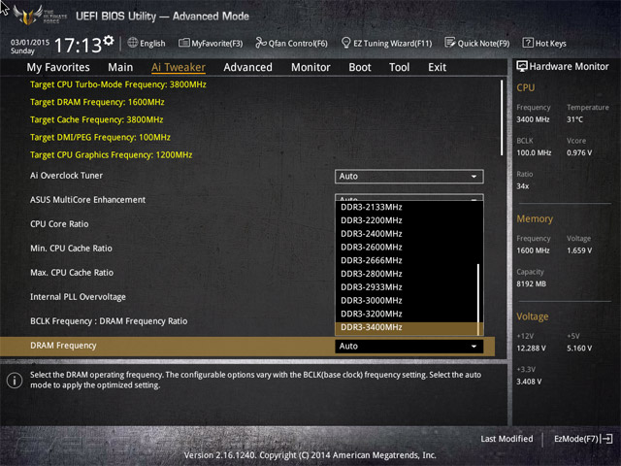The image size is (621, 466).
Task: Open Qfan Control(F6) fan icon
Action: point(261,43)
